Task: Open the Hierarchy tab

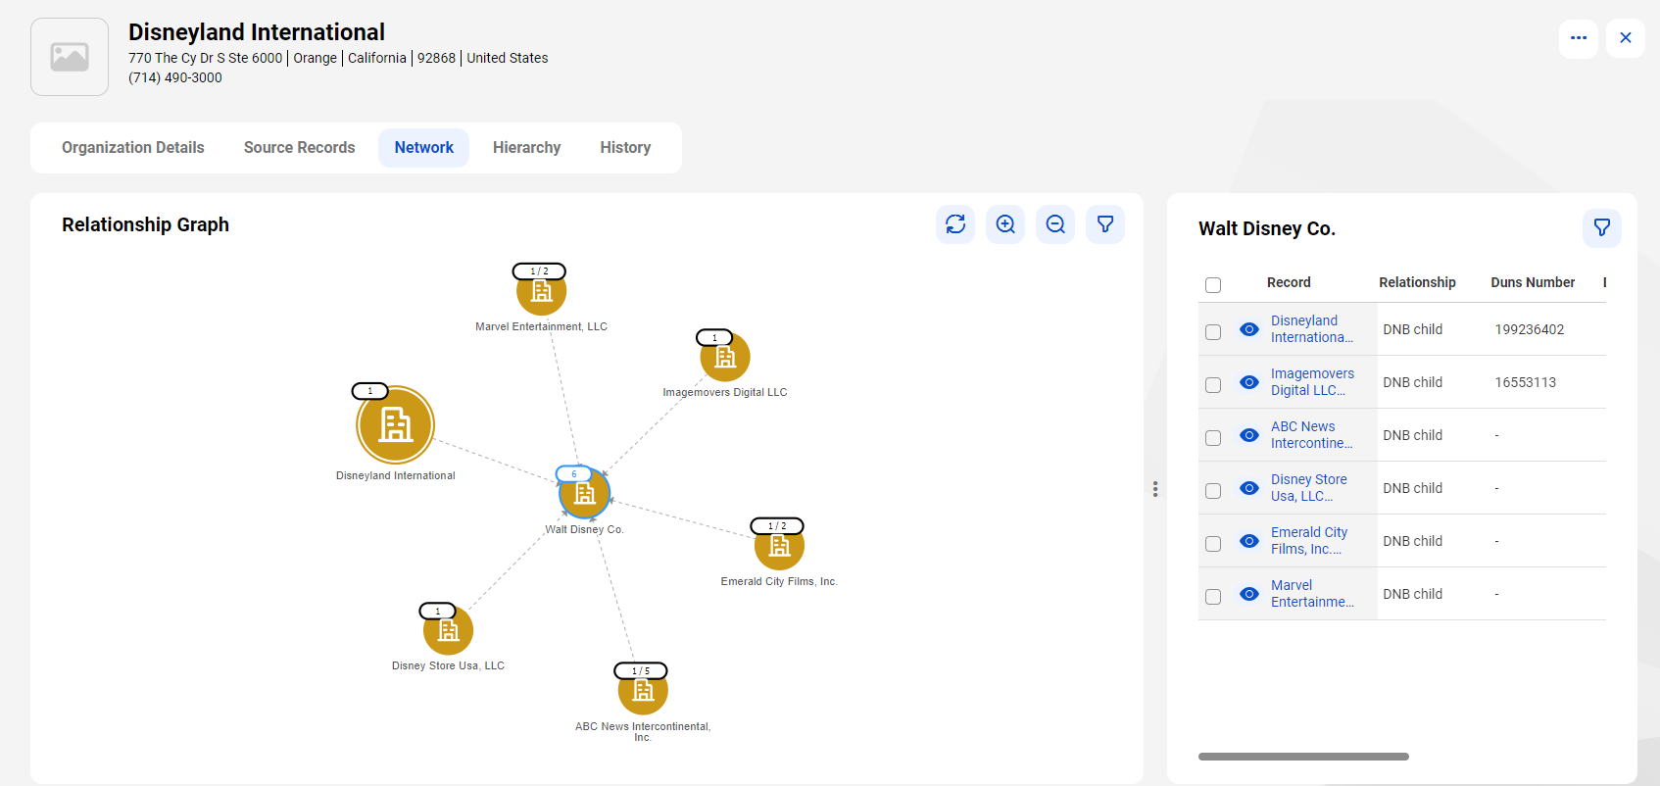Action: 527,148
